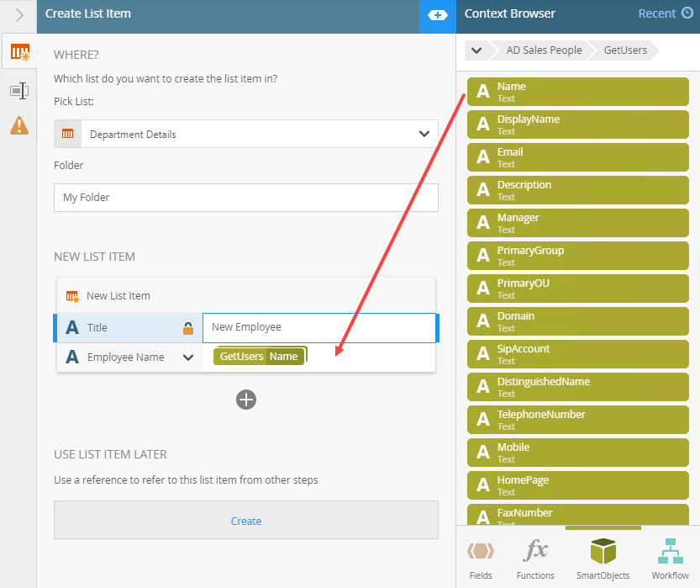Open the Functions category

pyautogui.click(x=535, y=559)
